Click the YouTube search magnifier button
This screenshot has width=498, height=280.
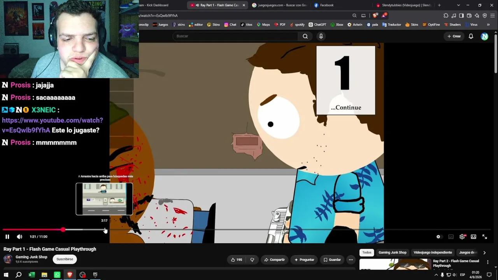305,36
